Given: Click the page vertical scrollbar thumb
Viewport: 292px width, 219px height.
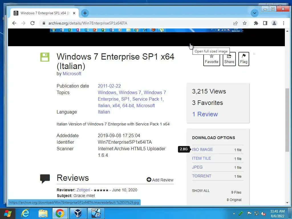Looking at the screenshot, I should coord(287,119).
